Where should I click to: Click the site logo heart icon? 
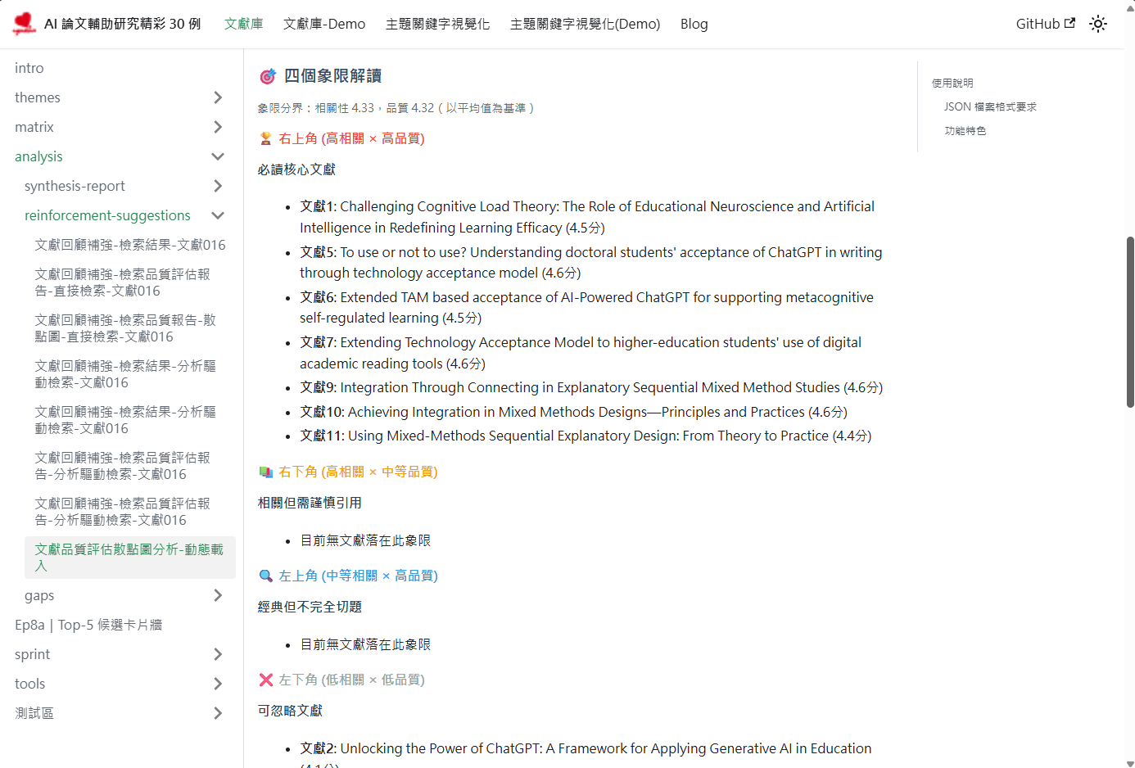point(25,23)
